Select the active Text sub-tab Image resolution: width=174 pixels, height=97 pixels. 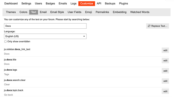point(34,12)
